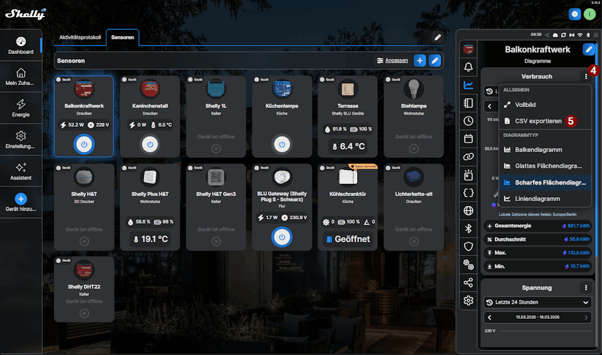
Task: Select Scharfes Flächendiagramm chart type
Action: point(545,183)
